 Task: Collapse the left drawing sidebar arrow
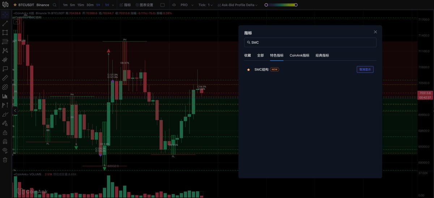(x=15, y=110)
